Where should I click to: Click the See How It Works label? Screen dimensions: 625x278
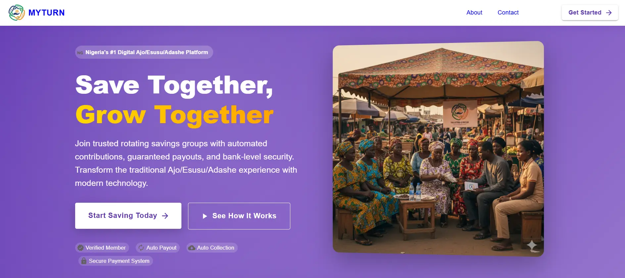pyautogui.click(x=244, y=216)
